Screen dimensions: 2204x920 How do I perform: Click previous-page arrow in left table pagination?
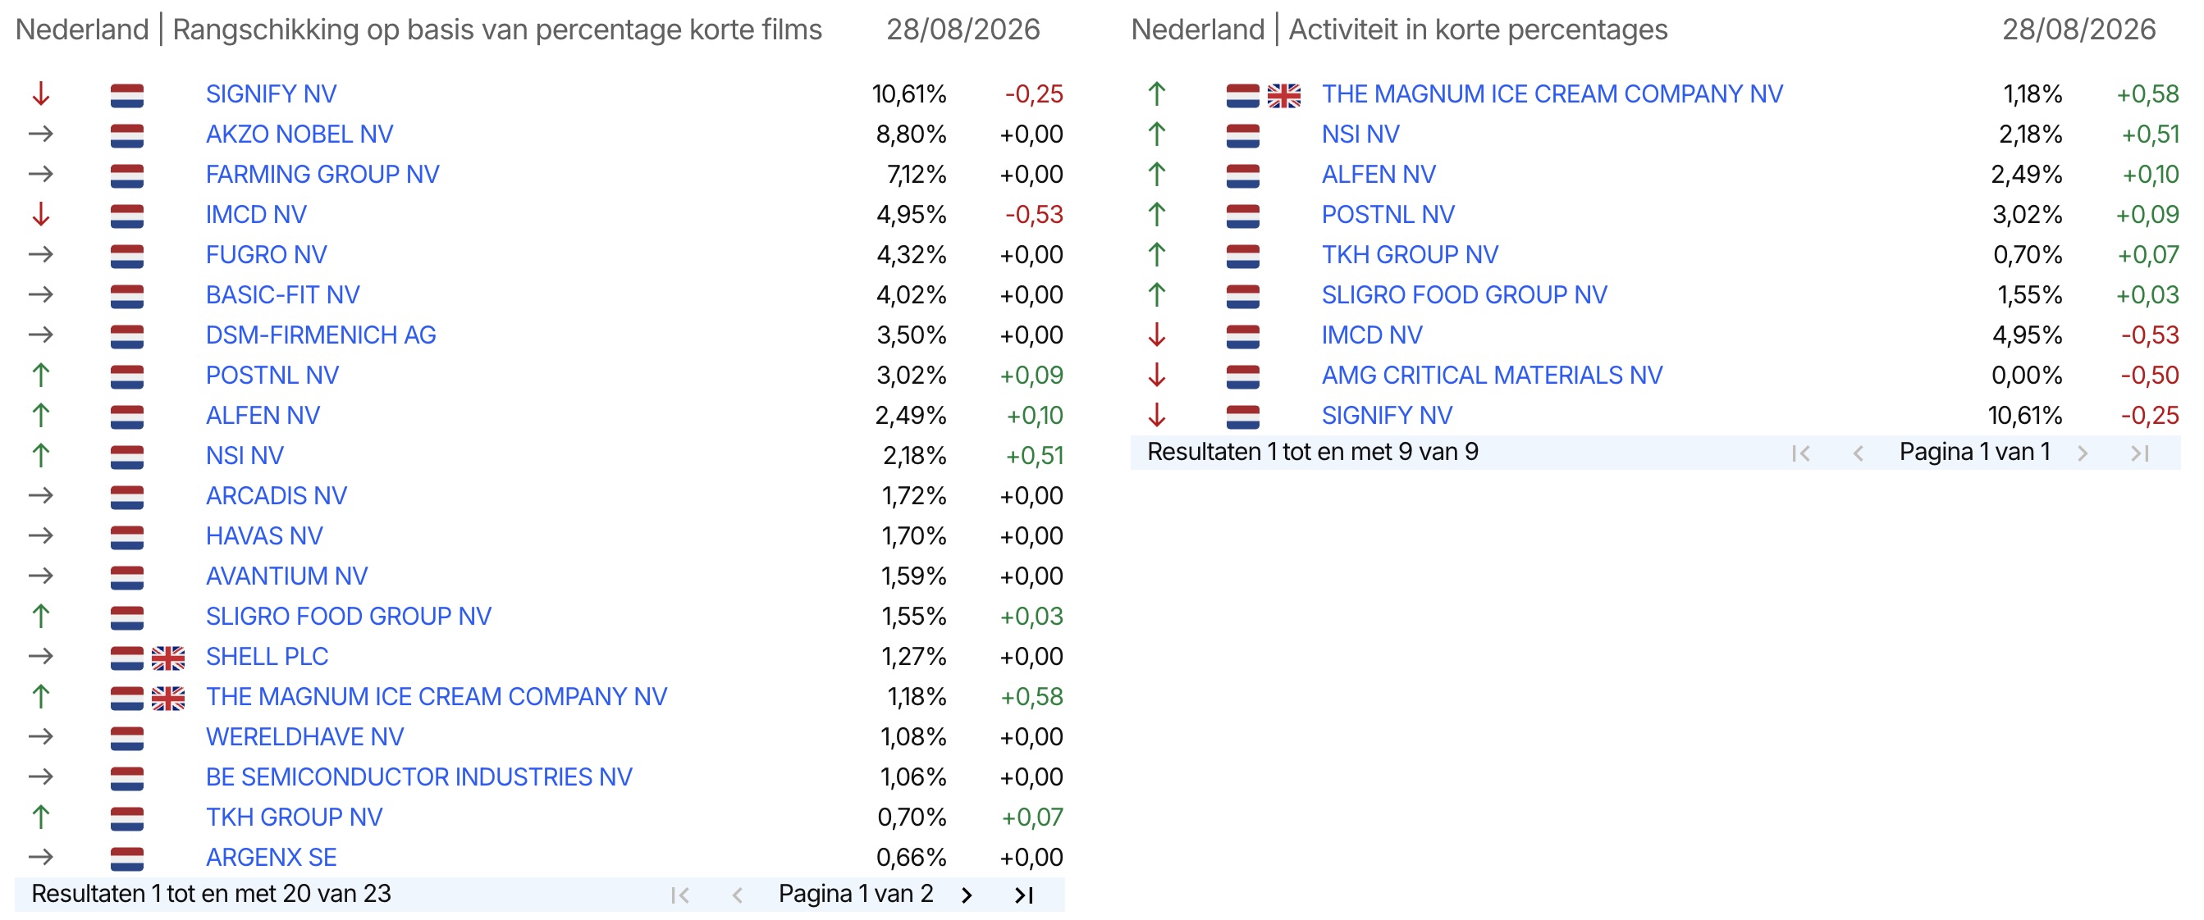click(x=738, y=895)
